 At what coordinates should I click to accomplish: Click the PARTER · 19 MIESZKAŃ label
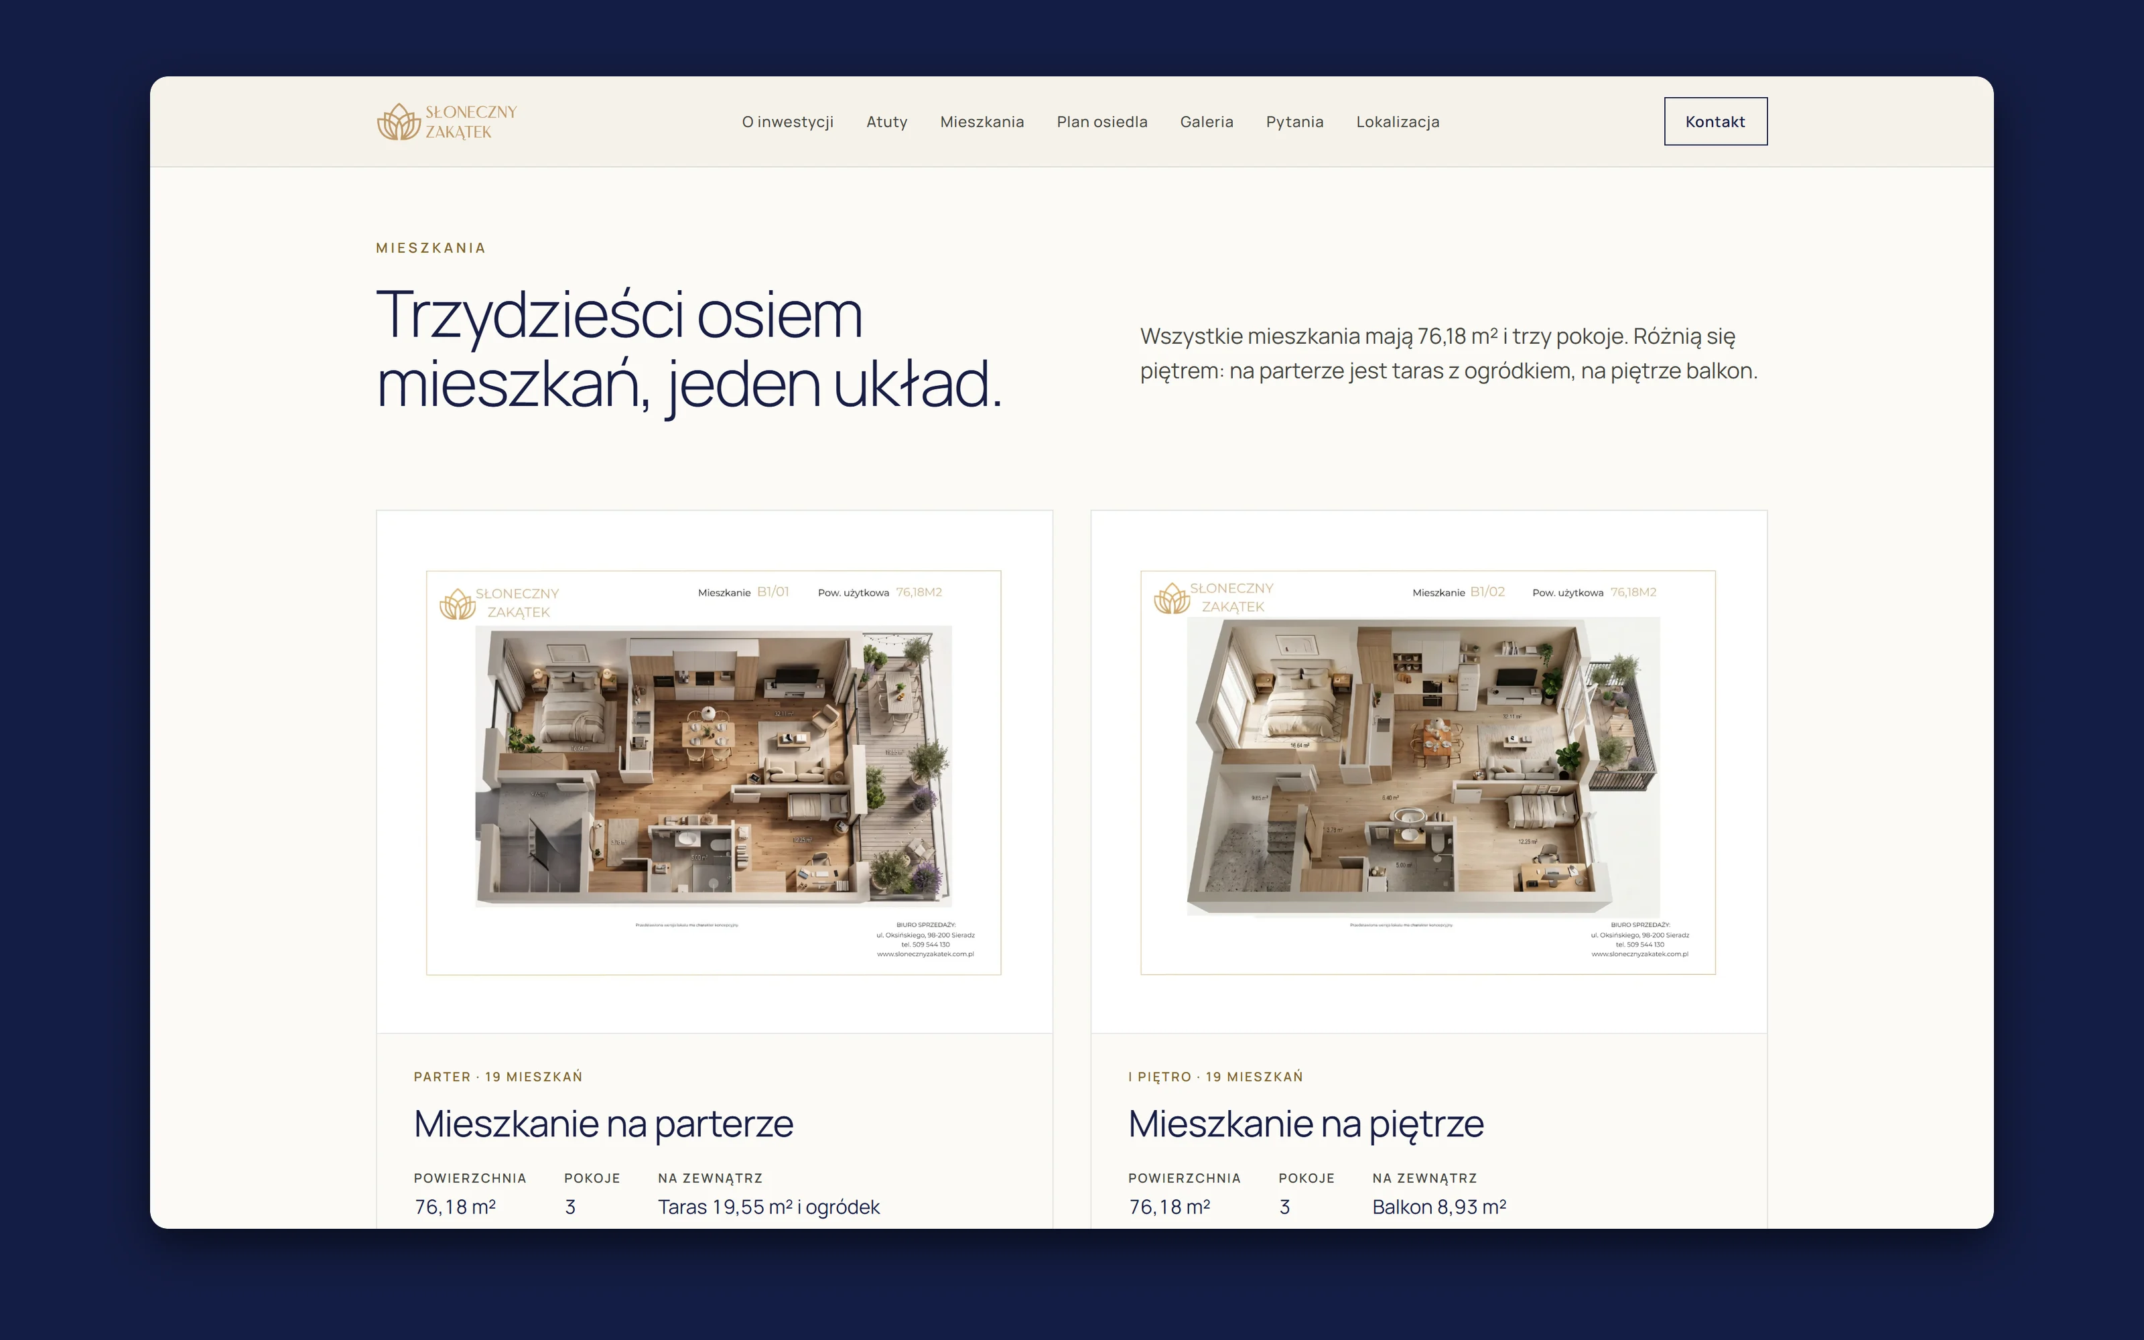click(x=498, y=1077)
